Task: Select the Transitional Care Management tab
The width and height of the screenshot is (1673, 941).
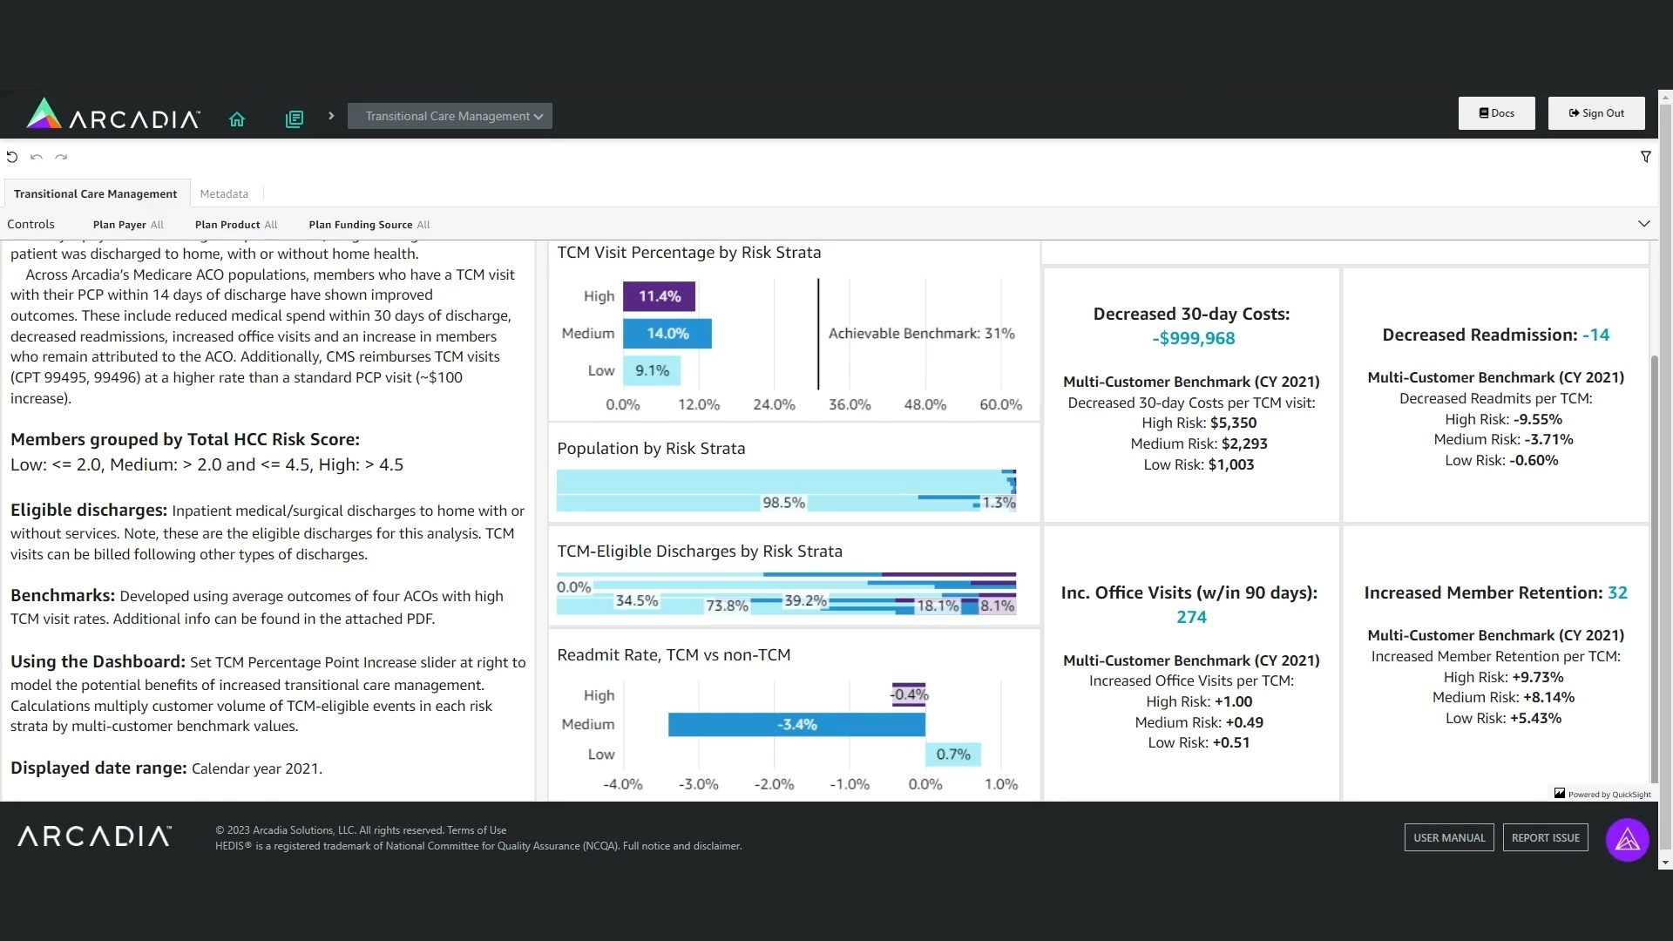Action: pos(95,193)
